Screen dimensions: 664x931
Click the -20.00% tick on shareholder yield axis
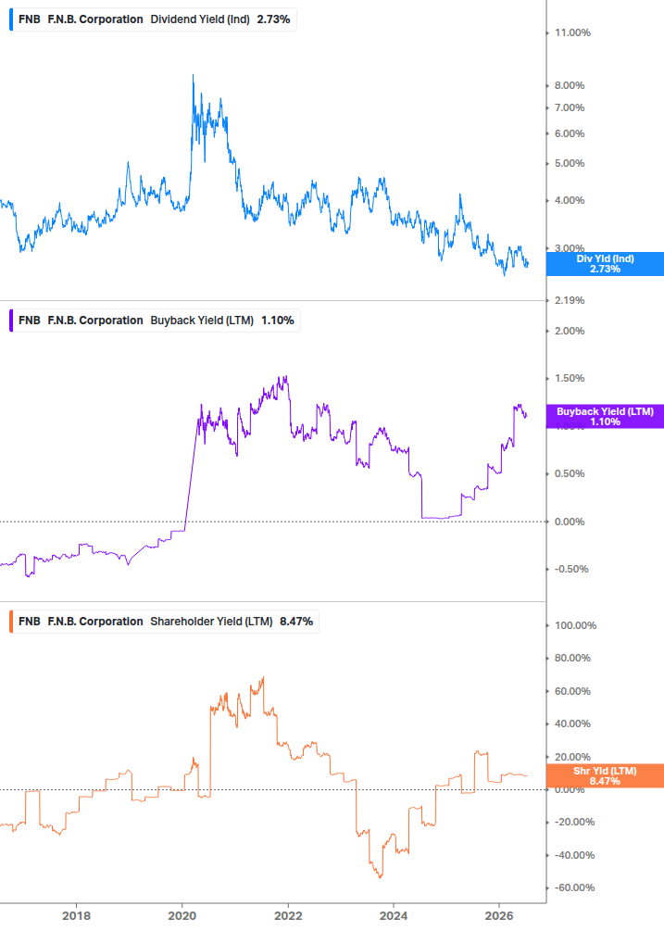tap(574, 823)
